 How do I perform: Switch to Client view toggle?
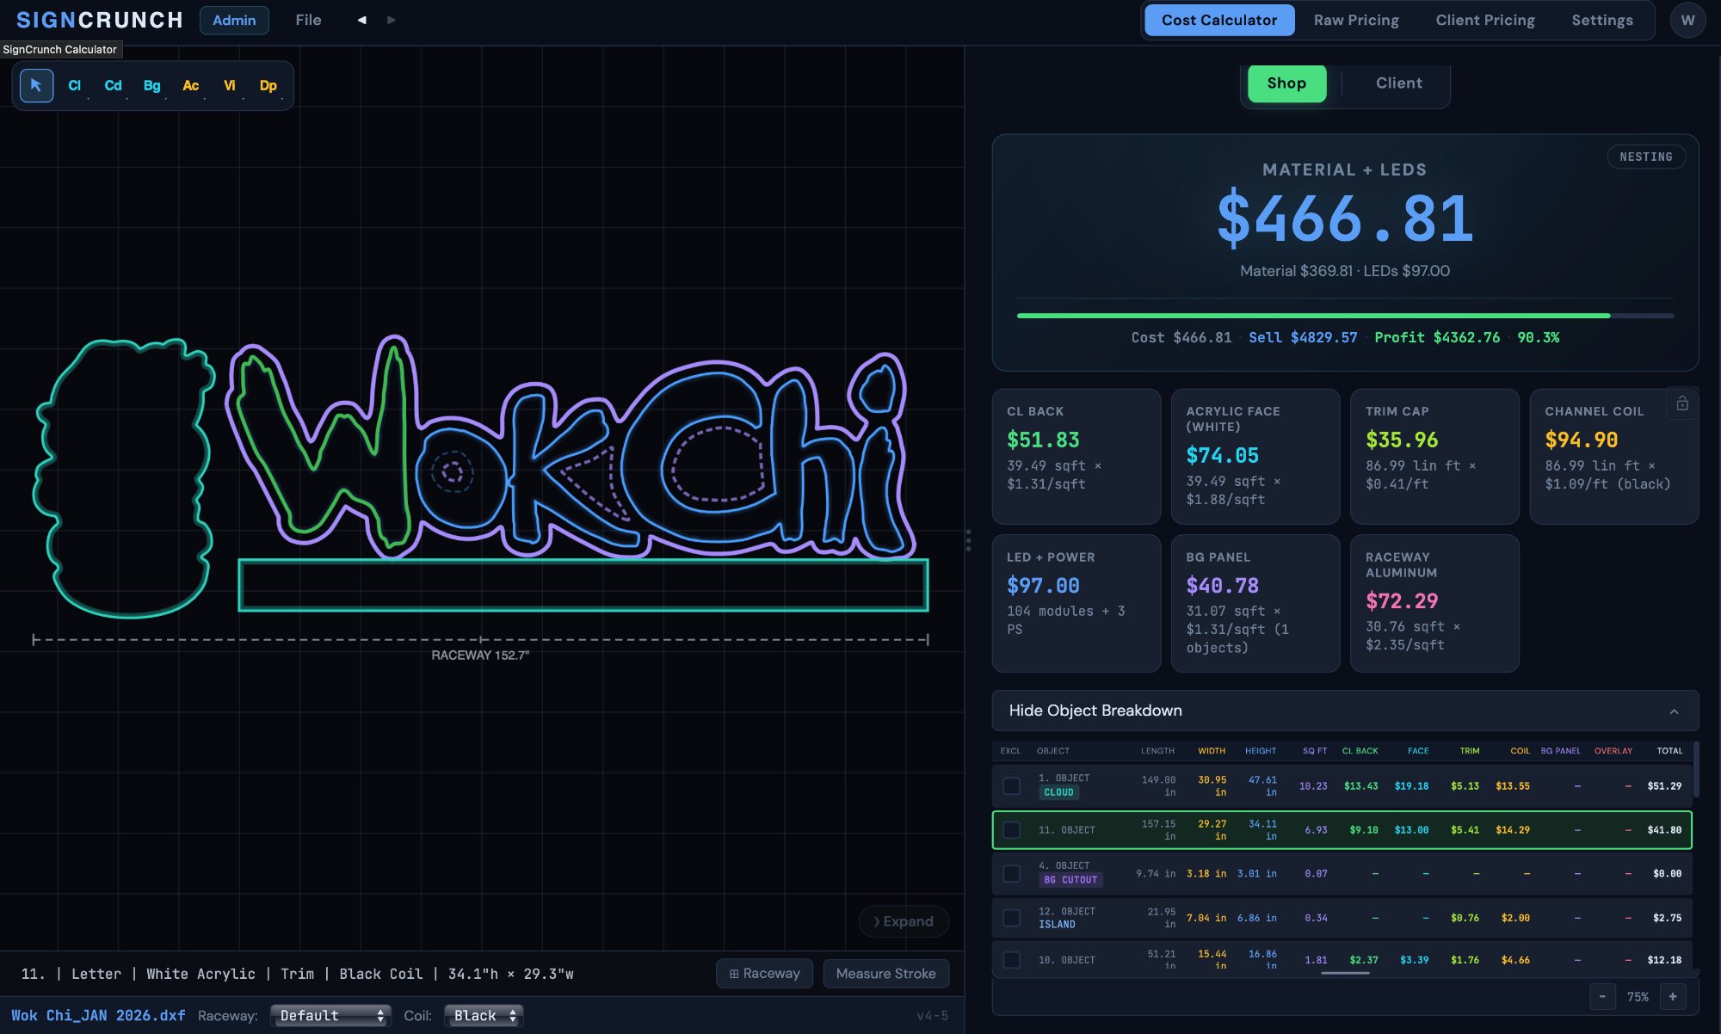coord(1398,83)
